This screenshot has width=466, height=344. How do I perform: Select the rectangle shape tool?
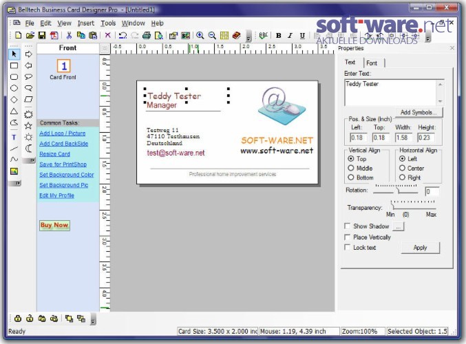pos(14,65)
